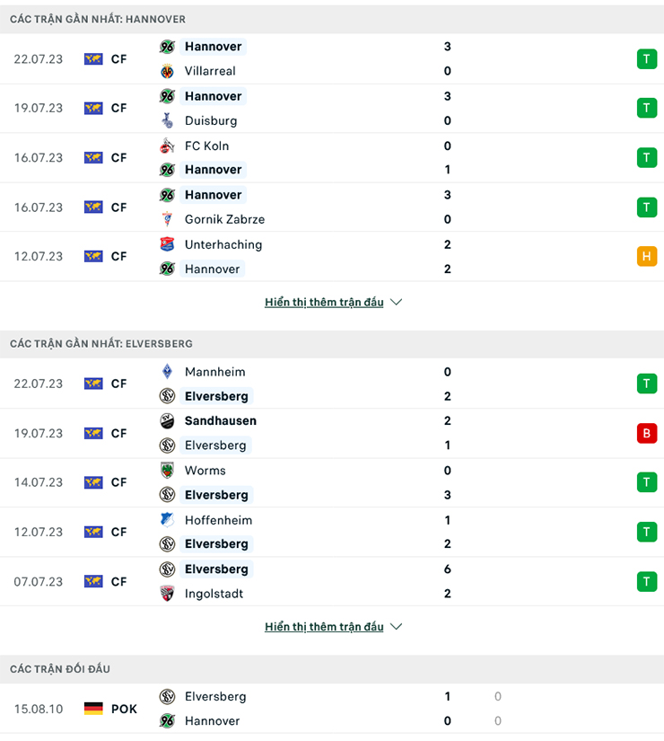Open the FC Koln club crest

[x=167, y=146]
